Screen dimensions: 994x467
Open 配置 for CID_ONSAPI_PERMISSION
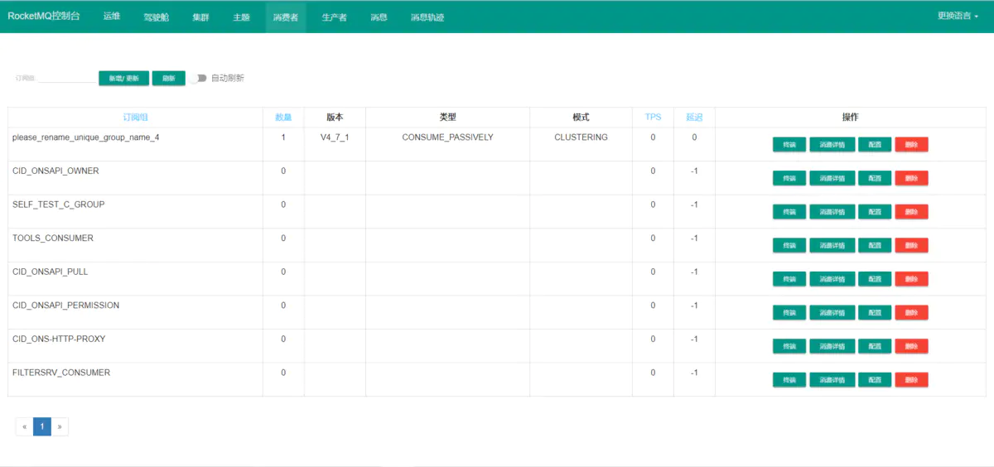coord(875,312)
